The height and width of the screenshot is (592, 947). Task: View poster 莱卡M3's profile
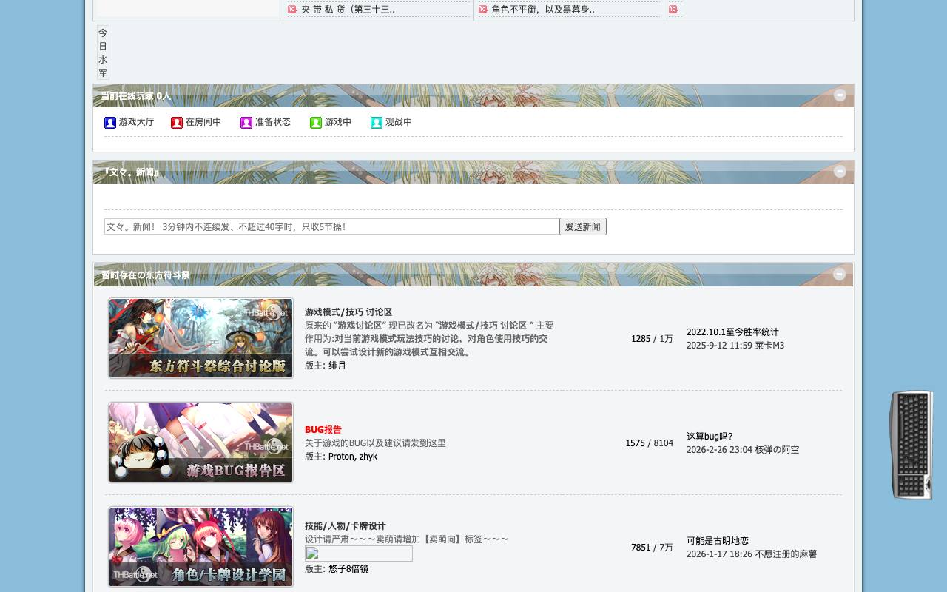click(769, 346)
